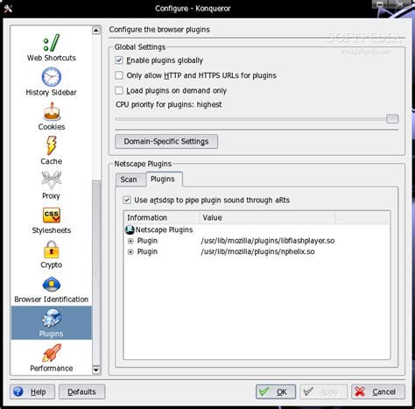Click the Netscape Plugins group box title
The image size is (415, 409).
pyautogui.click(x=143, y=164)
